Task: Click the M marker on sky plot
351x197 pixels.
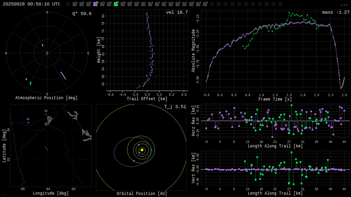Action: 26,79
